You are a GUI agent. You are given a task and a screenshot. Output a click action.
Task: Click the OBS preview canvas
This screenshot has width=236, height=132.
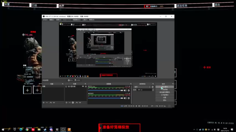point(108,50)
